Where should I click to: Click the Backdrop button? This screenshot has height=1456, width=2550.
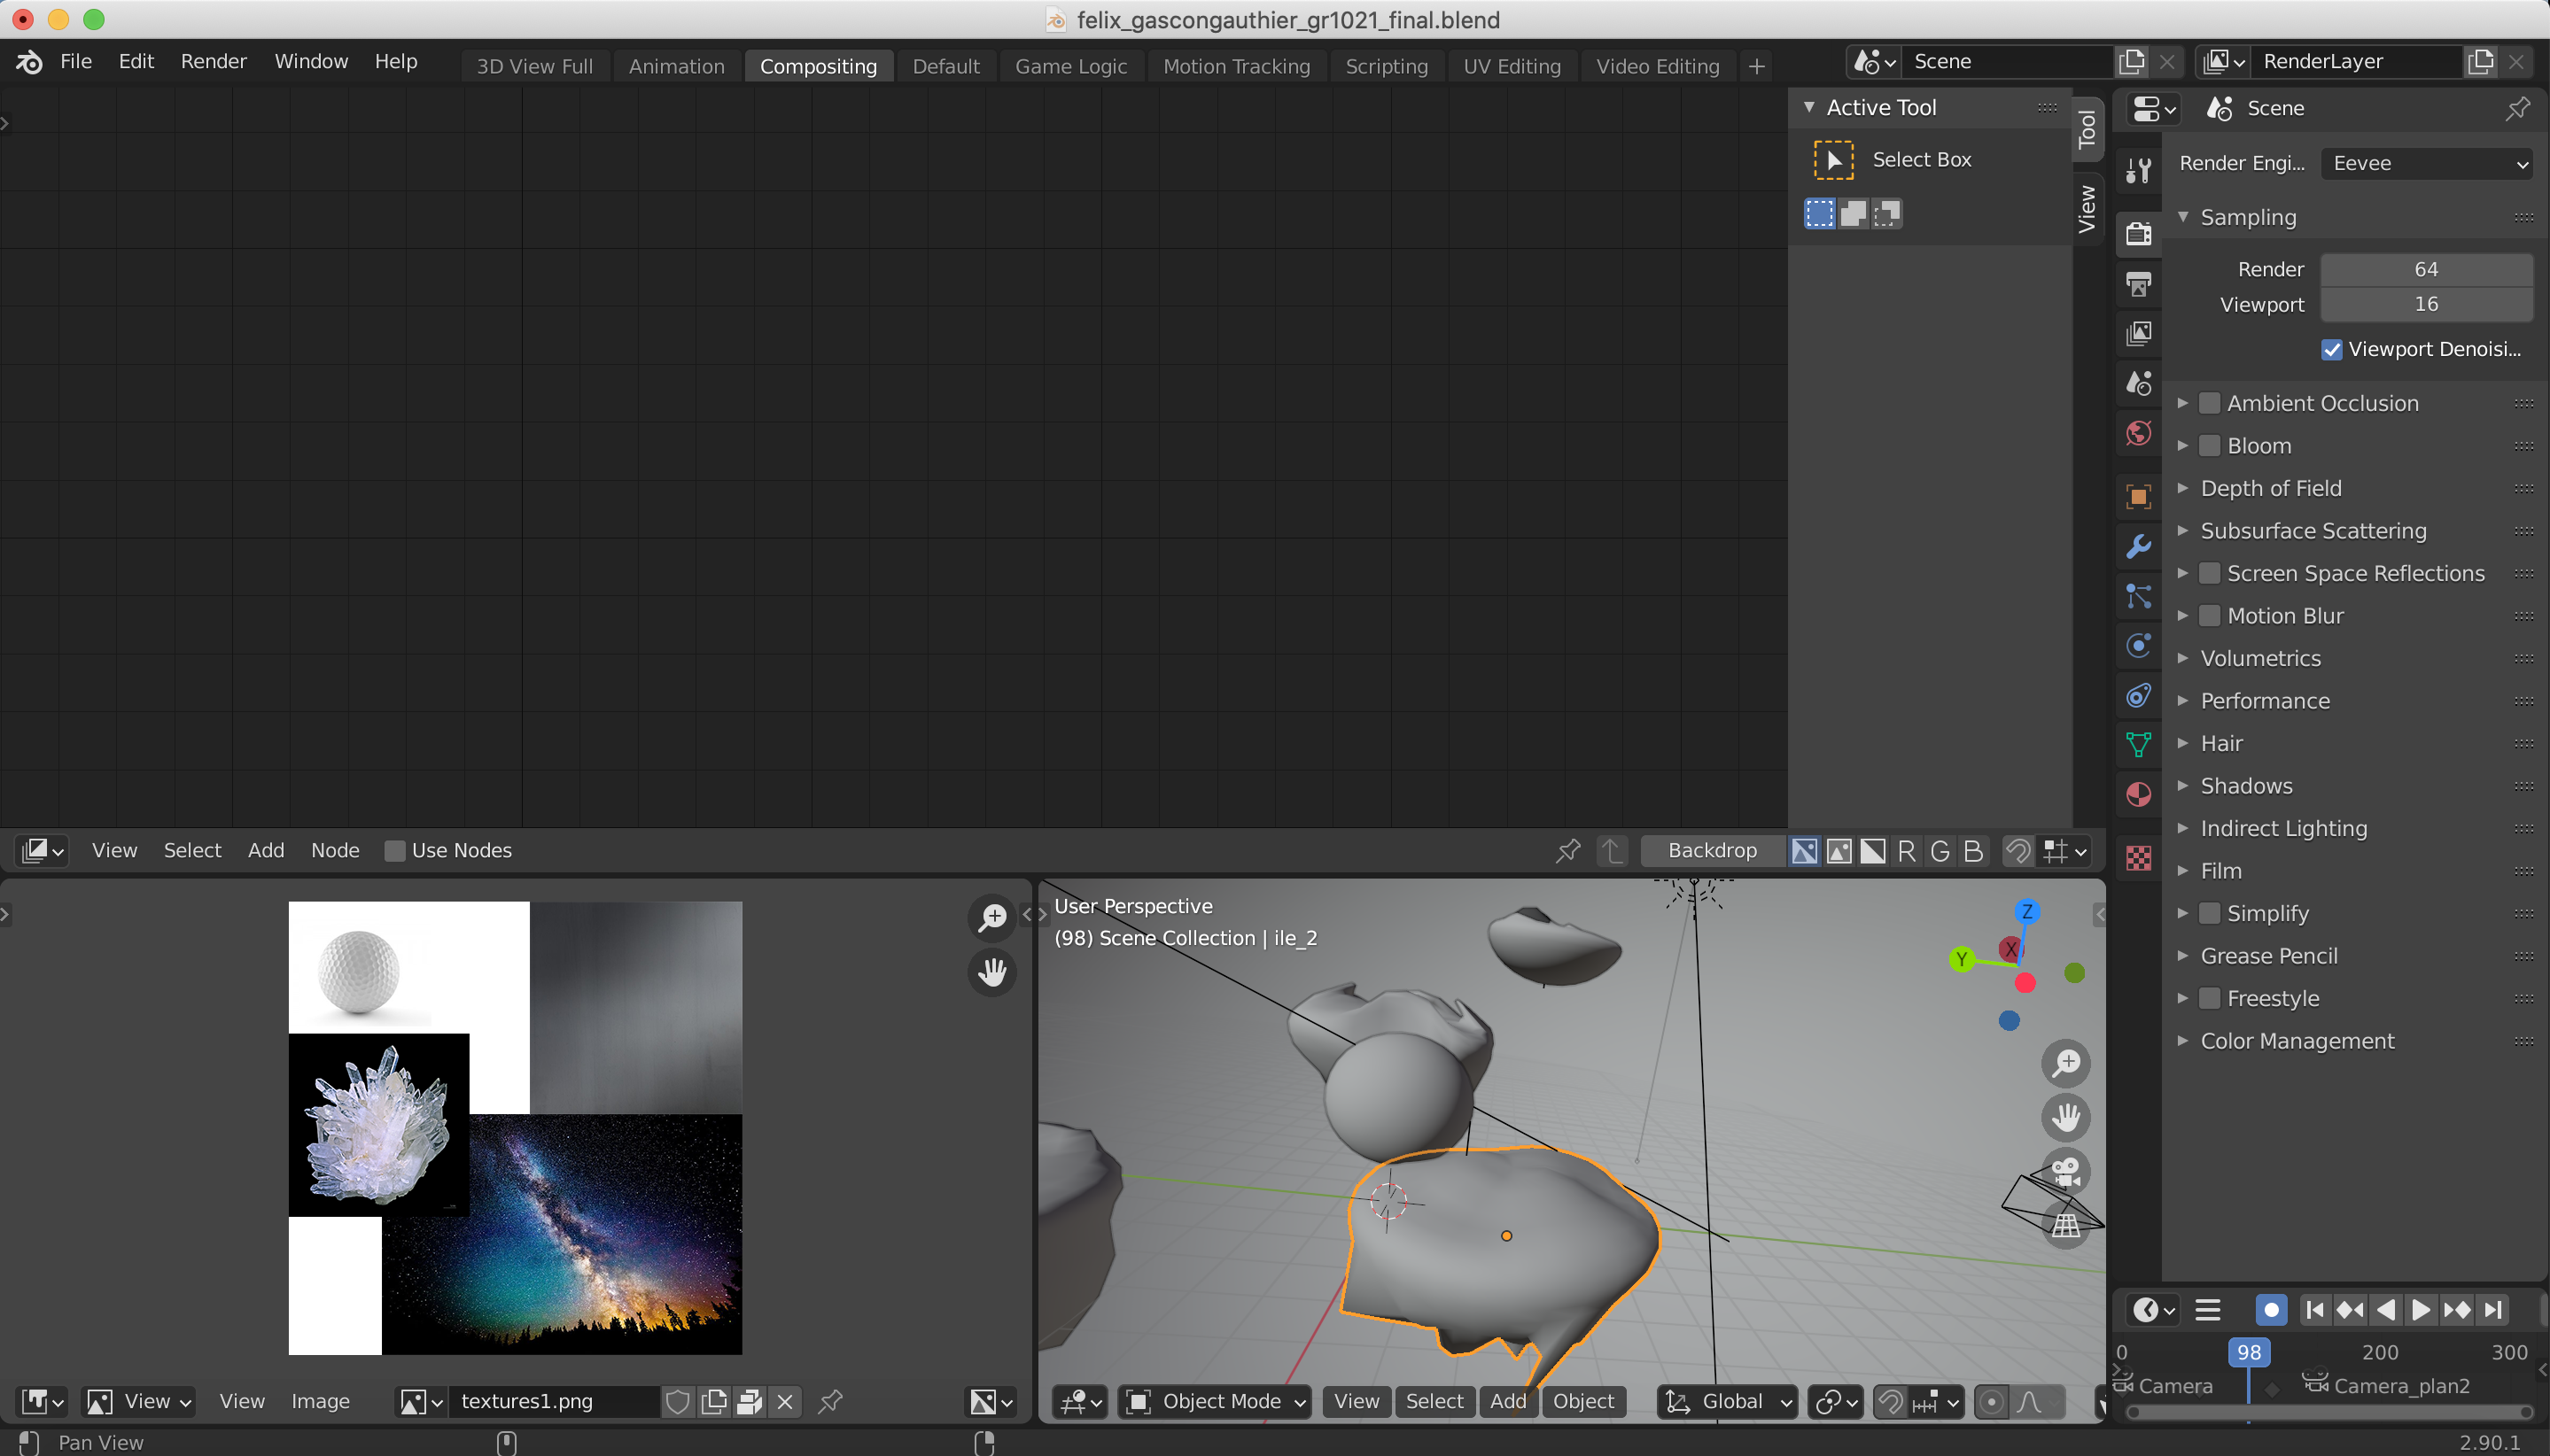click(x=1712, y=851)
